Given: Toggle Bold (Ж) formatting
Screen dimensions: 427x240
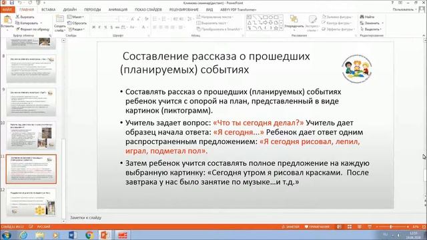Looking at the screenshot, I should coord(93,27).
